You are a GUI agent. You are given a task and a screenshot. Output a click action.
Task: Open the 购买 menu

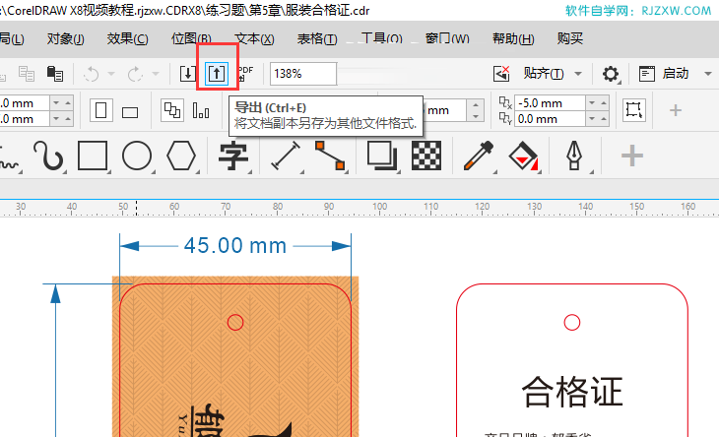570,38
